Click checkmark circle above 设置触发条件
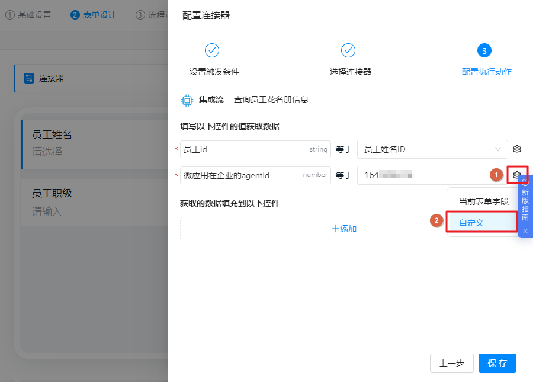Viewport: 533px width, 382px height. (x=212, y=50)
